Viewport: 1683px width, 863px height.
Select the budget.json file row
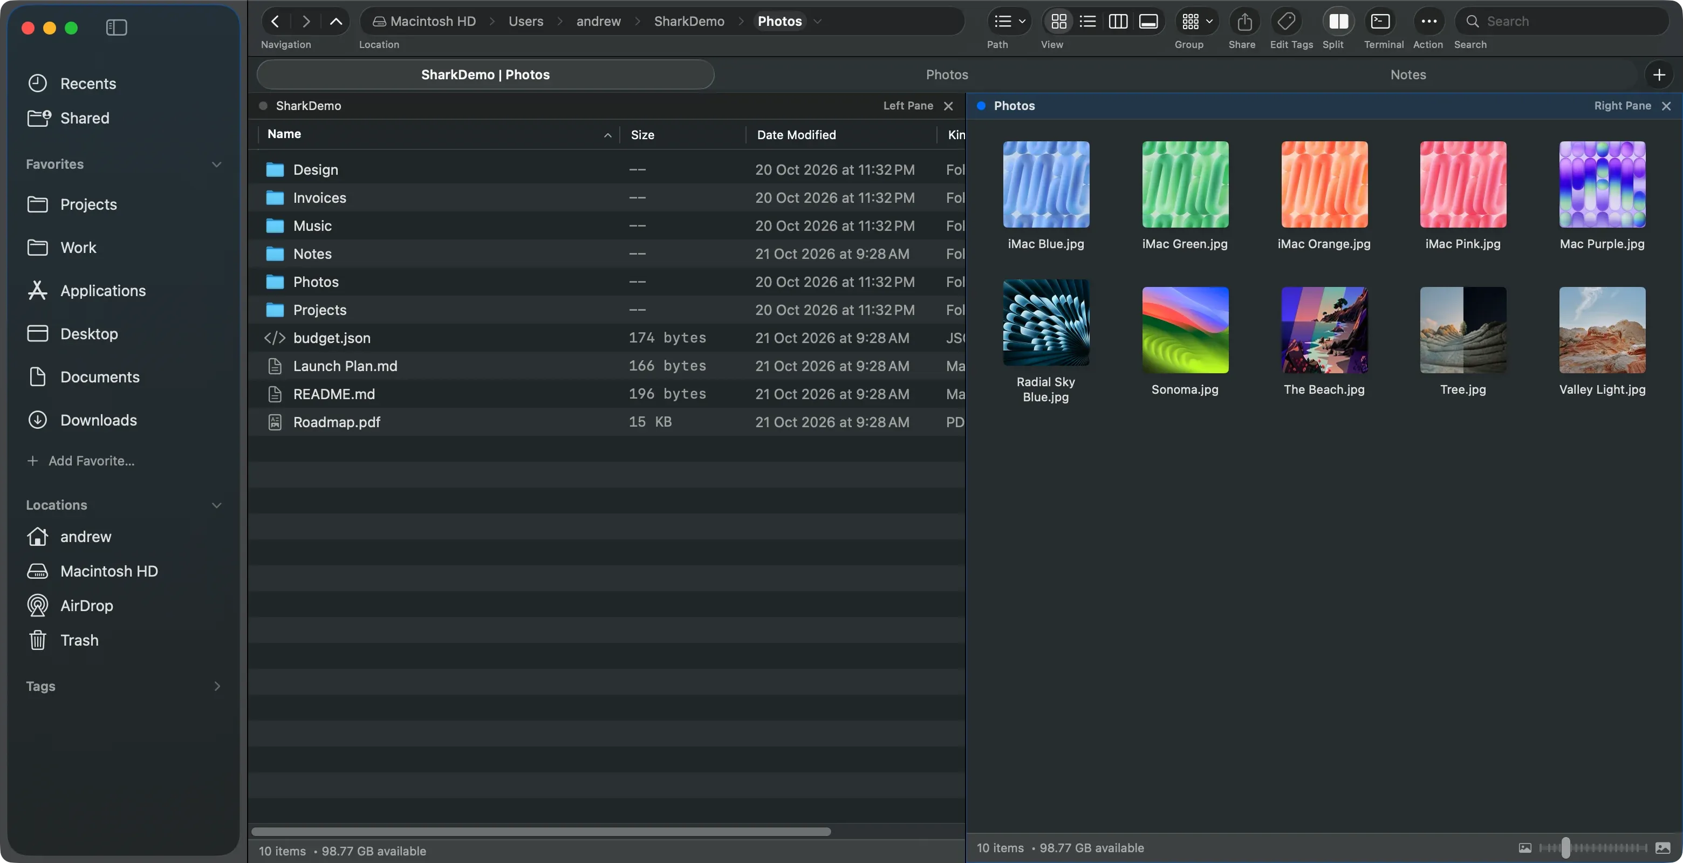coord(606,338)
